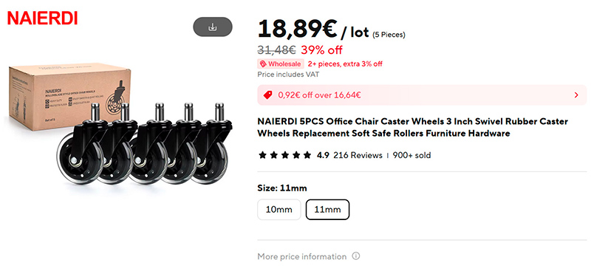591x274 pixels.
Task: Expand the 0,92€ off coupon chevron
Action: (x=576, y=95)
